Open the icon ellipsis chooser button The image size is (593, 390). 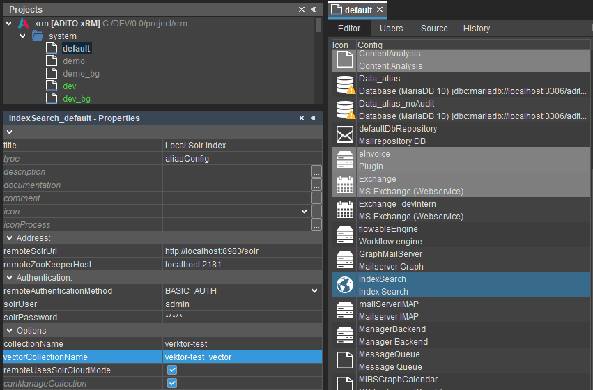(x=316, y=211)
